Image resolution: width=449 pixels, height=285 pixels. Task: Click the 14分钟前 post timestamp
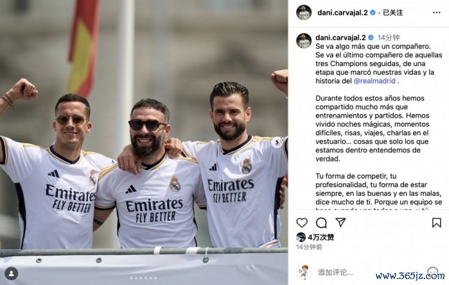pyautogui.click(x=309, y=247)
